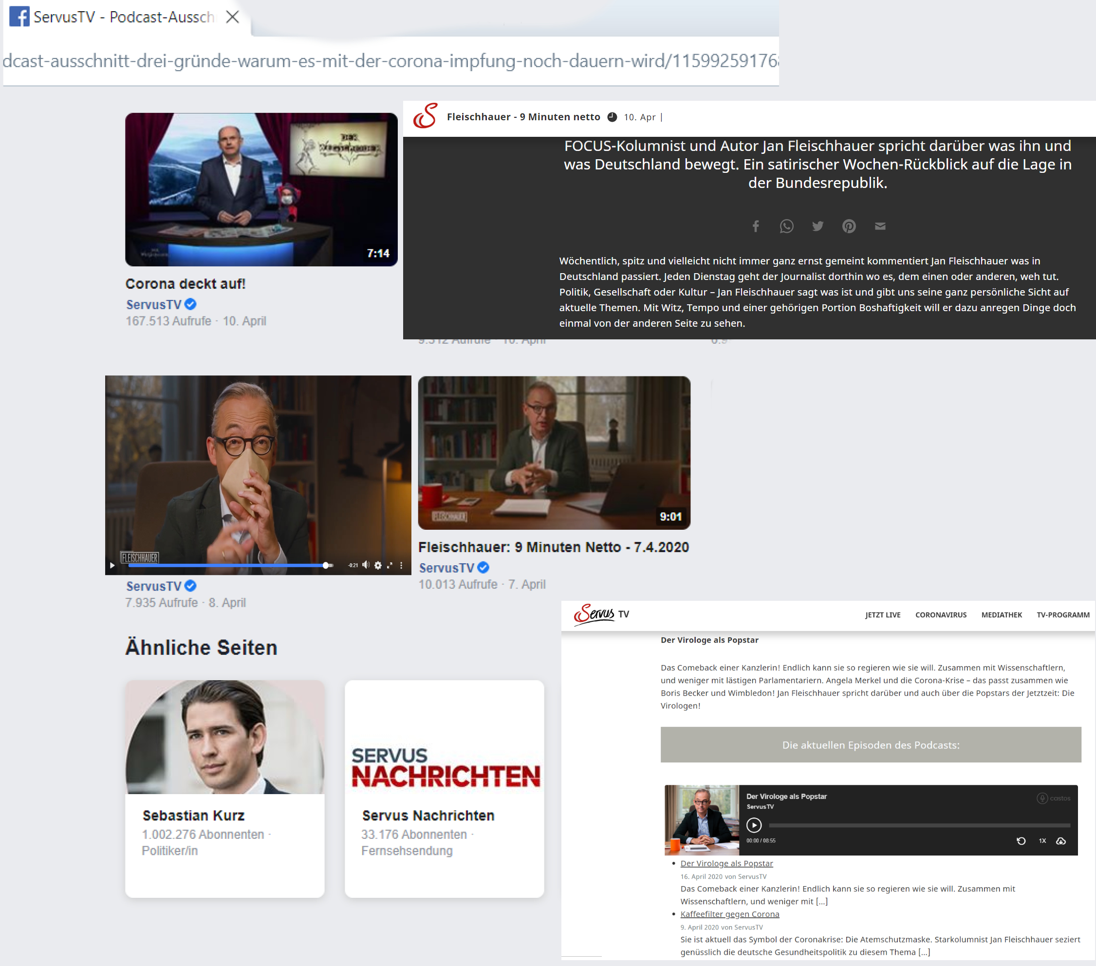Open video settings gear icon
Viewport: 1096px width, 966px height.
pos(378,565)
